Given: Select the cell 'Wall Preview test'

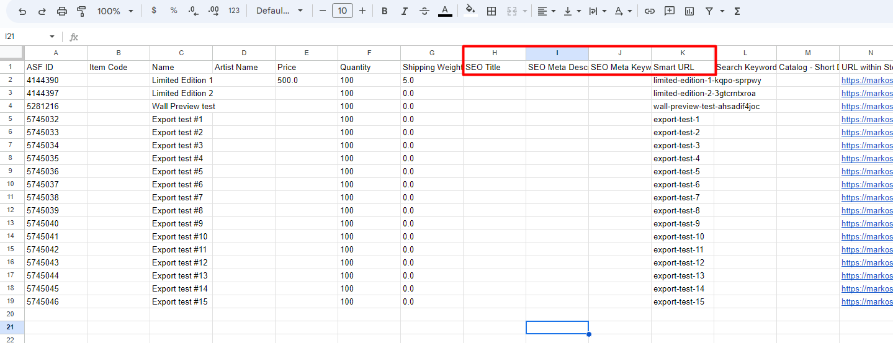Looking at the screenshot, I should tap(181, 106).
